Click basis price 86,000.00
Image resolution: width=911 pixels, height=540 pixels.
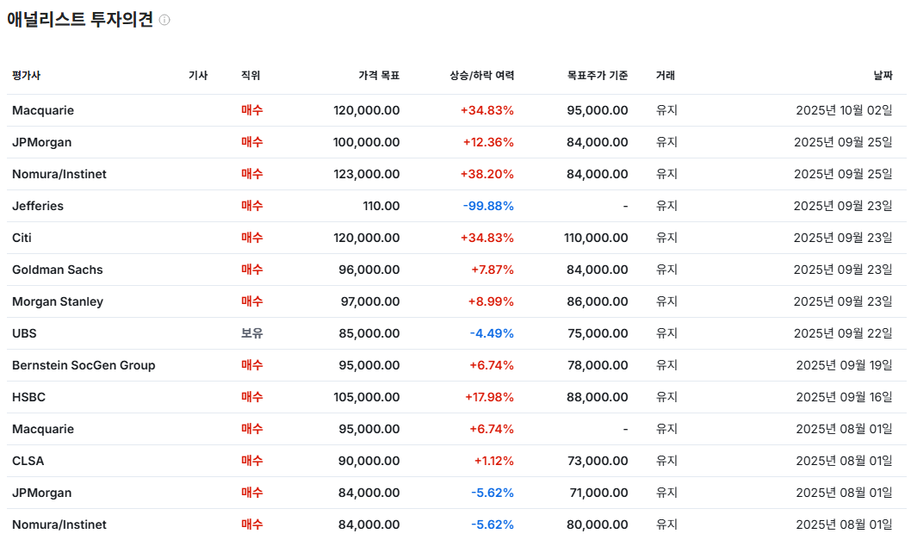point(598,301)
